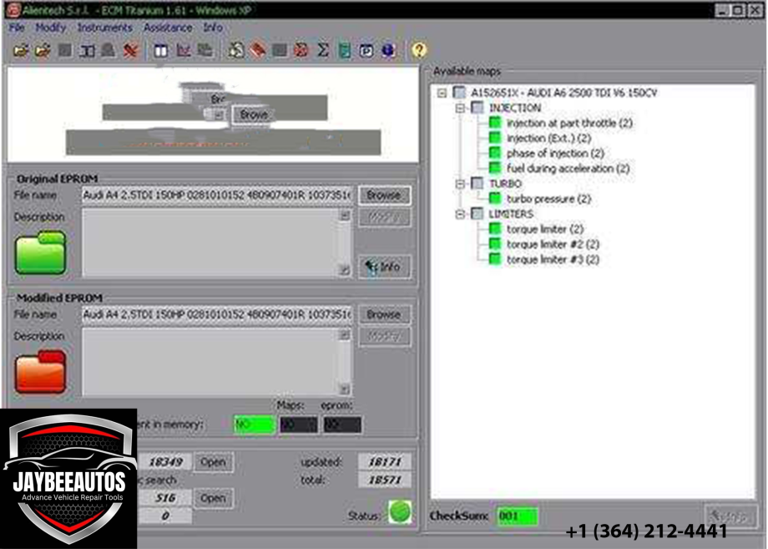Select torque limiter #2 (2) map

point(553,245)
